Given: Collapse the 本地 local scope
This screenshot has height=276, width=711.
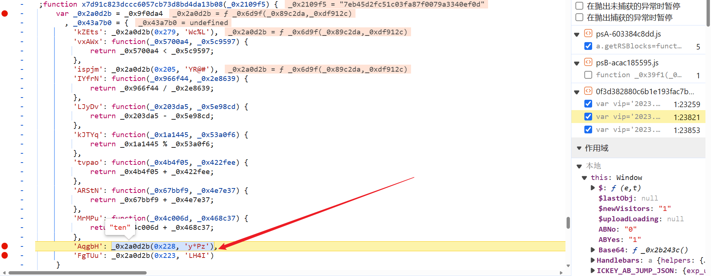Looking at the screenshot, I should 579,166.
